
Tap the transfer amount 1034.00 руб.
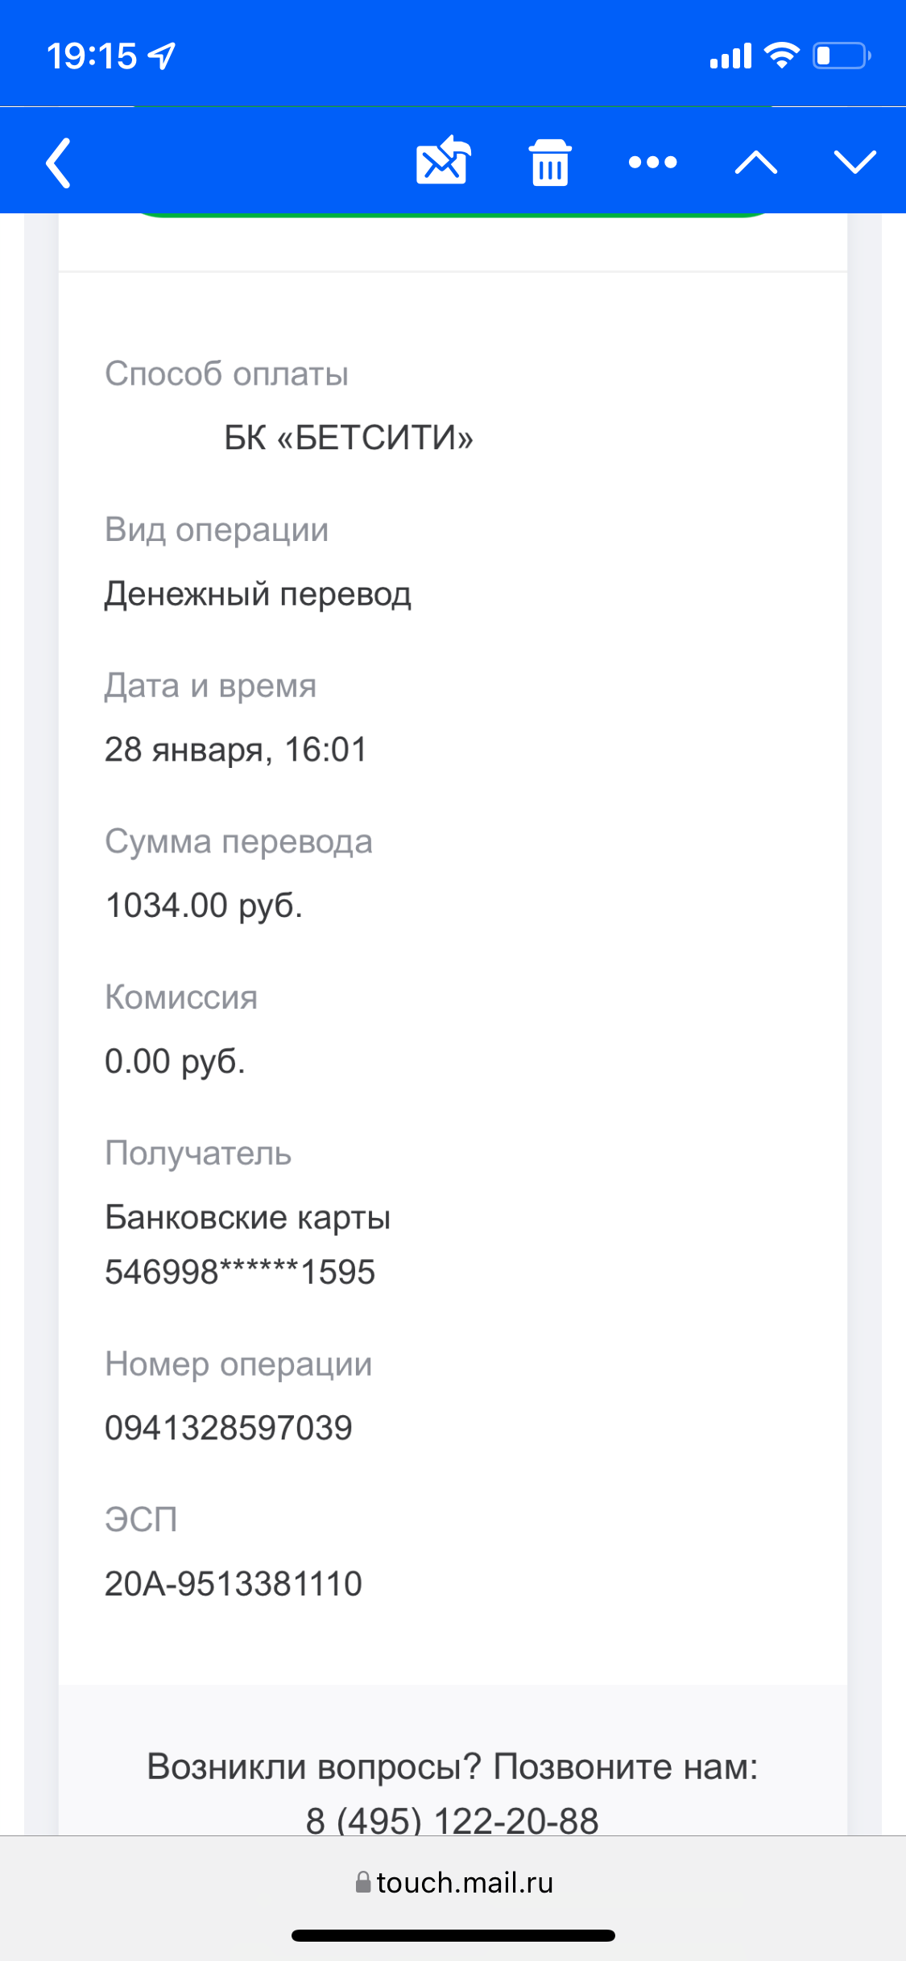tap(204, 906)
